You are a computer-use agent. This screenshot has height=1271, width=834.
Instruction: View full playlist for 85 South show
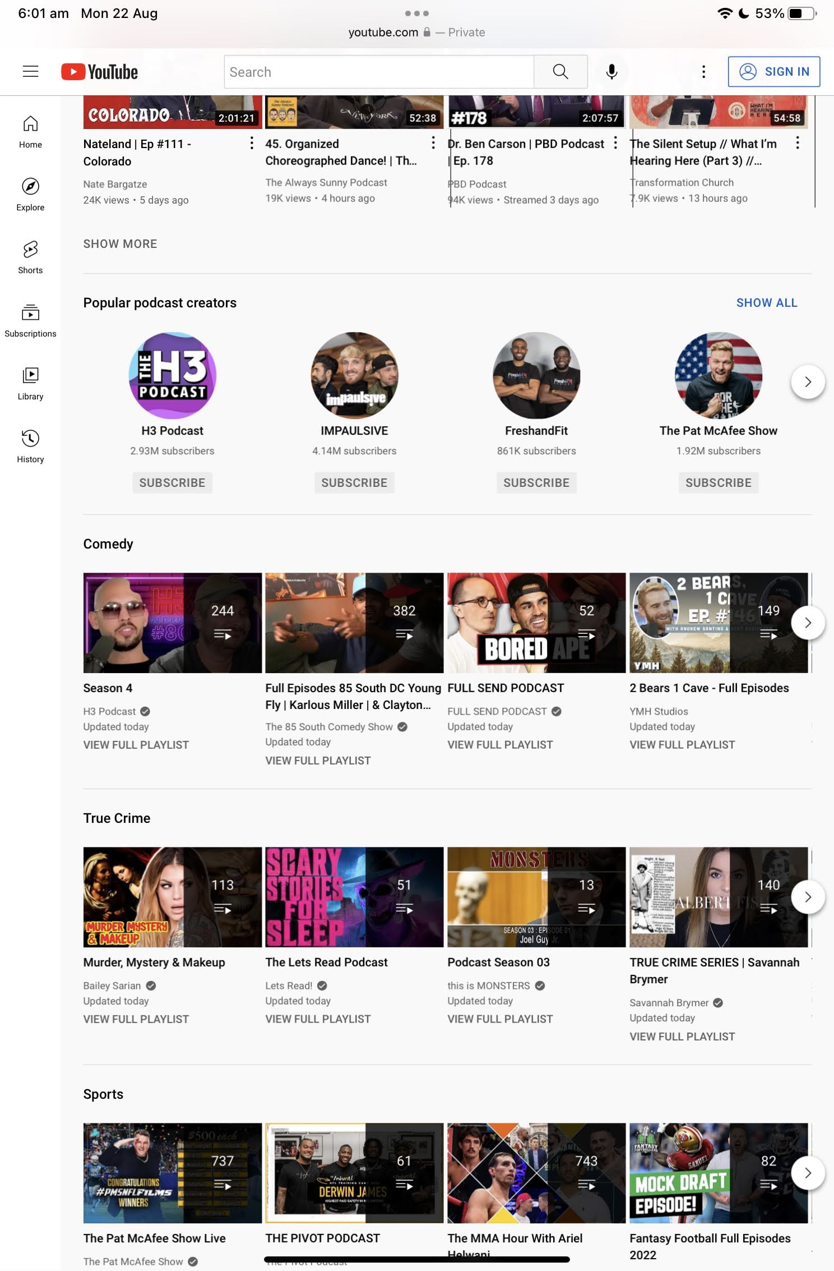pyautogui.click(x=318, y=761)
